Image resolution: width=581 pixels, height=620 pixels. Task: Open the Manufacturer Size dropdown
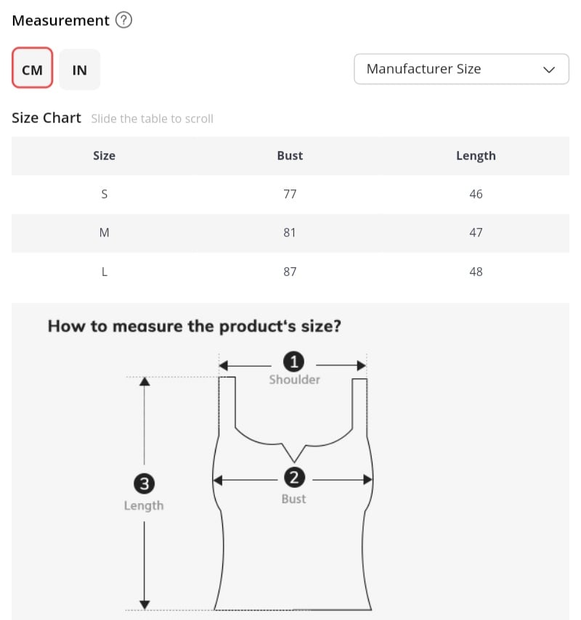(x=460, y=69)
